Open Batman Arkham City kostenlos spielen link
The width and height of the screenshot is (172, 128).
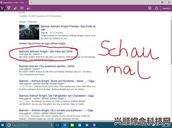coord(47,66)
